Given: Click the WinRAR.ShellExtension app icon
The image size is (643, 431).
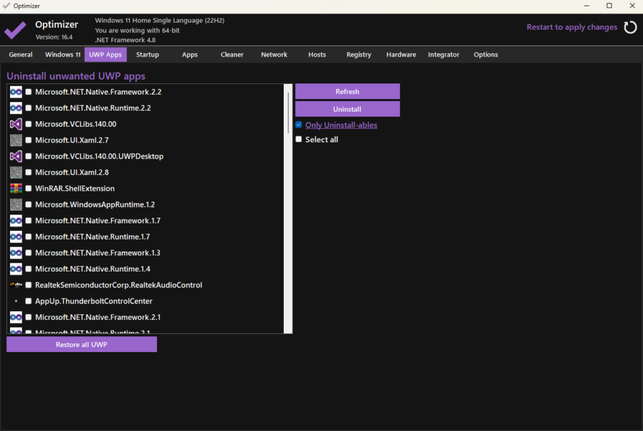Looking at the screenshot, I should 16,188.
